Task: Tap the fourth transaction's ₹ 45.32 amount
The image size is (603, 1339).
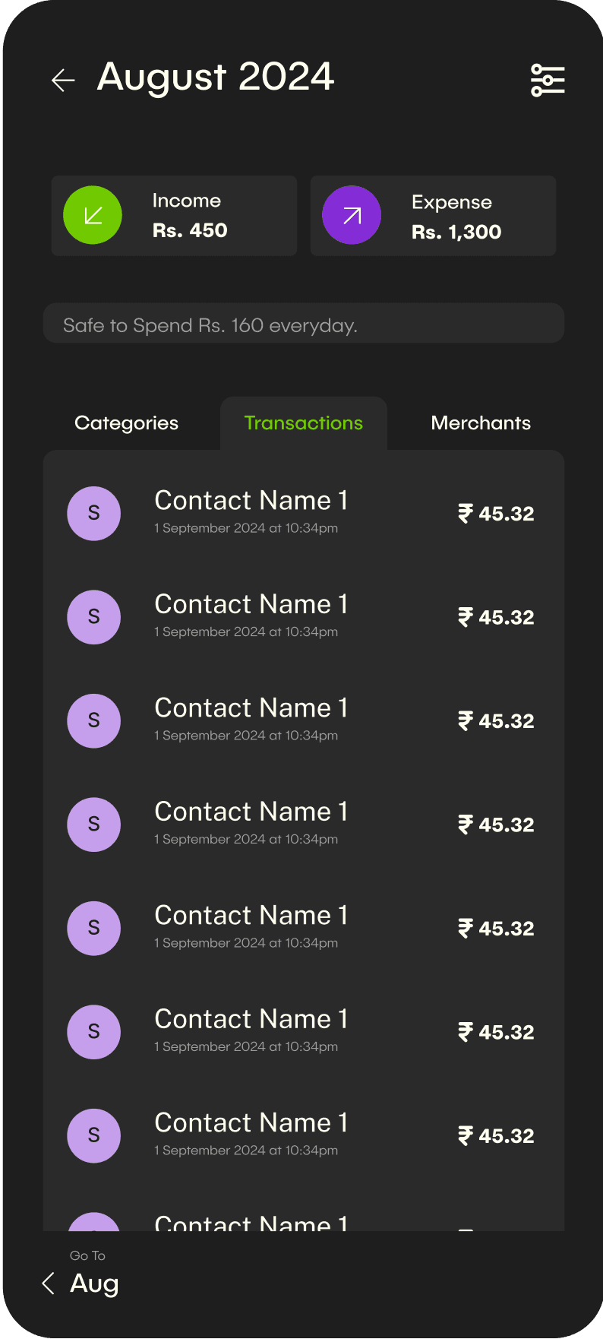Action: click(x=497, y=825)
